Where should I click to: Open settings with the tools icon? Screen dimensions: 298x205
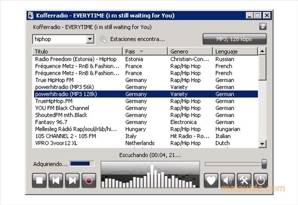coord(244,180)
